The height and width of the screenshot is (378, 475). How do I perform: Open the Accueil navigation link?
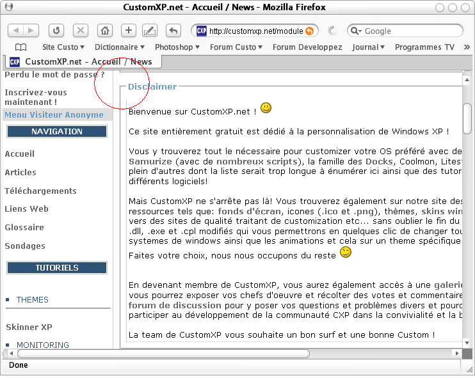[19, 154]
